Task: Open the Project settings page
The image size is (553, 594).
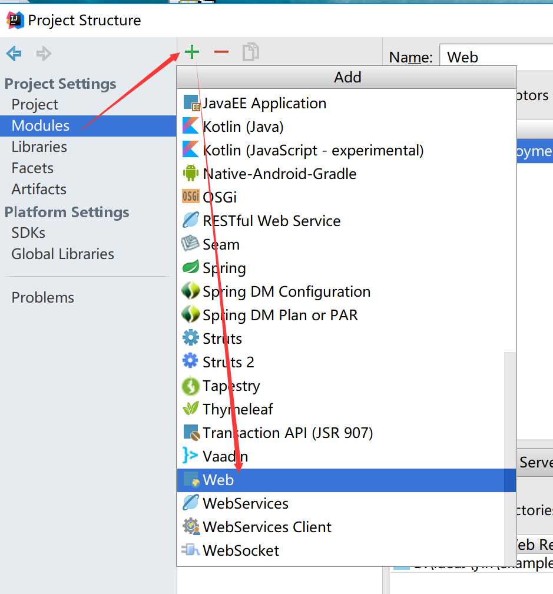Action: (x=88, y=105)
